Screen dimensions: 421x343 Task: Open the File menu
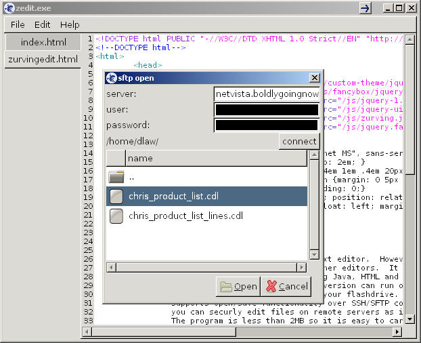18,24
